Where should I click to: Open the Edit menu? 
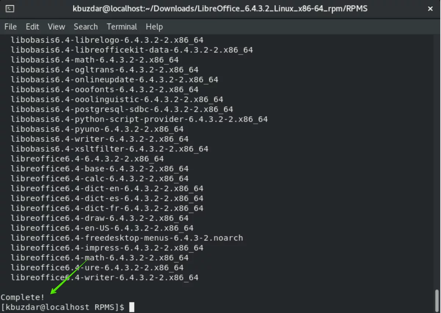(32, 27)
